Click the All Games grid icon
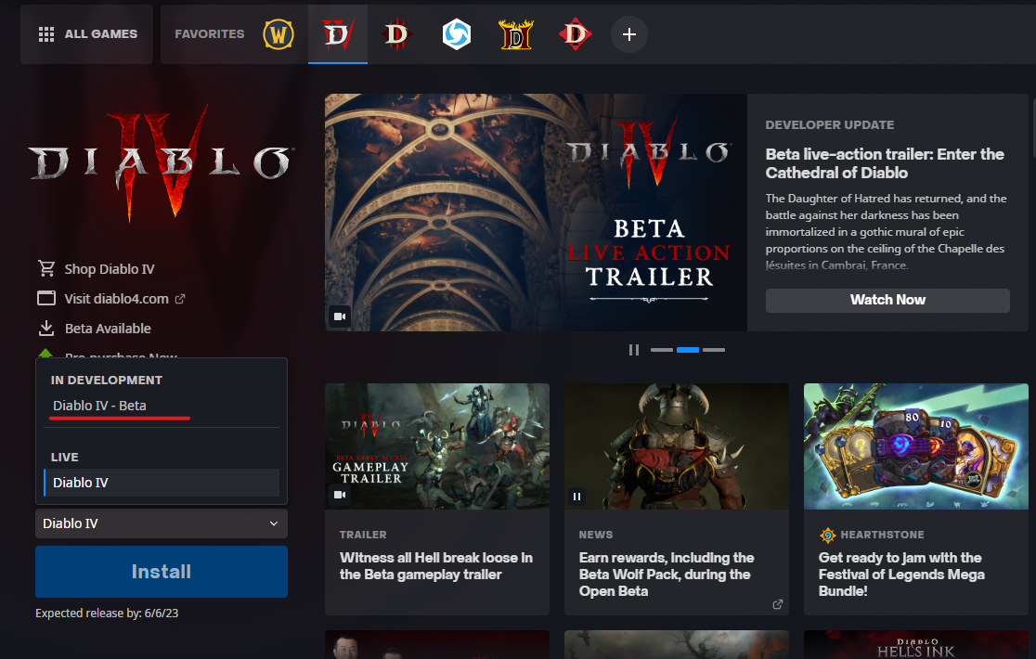The image size is (1036, 659). (46, 34)
